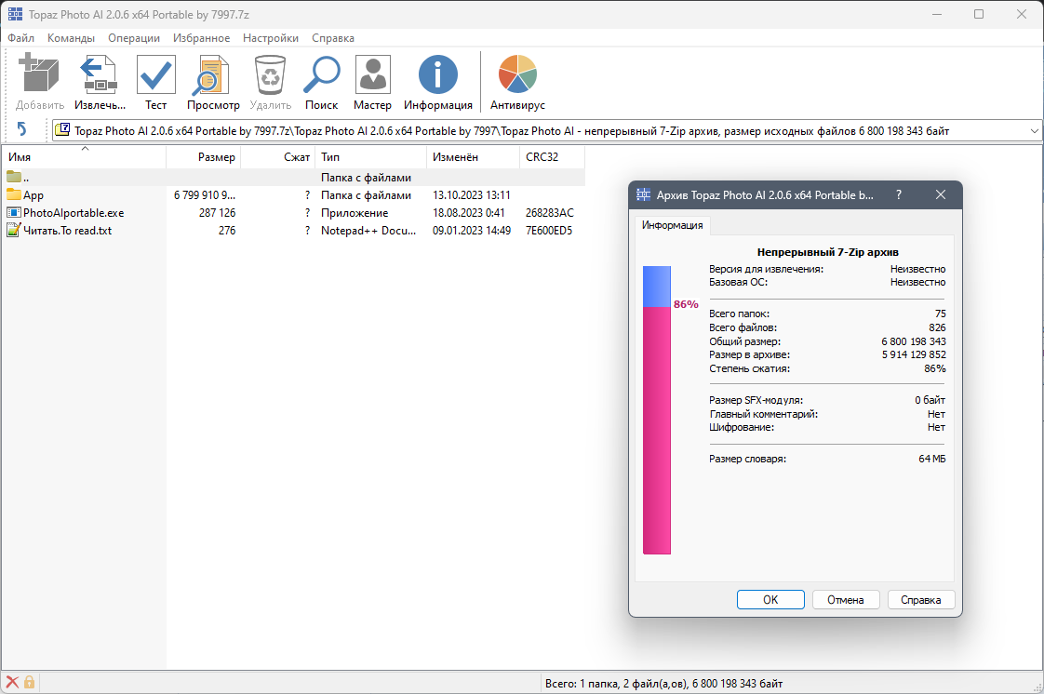Run a Test on the archive
Image resolution: width=1044 pixels, height=694 pixels.
click(155, 79)
